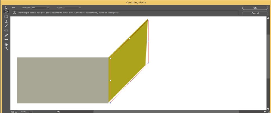Click the Grid Size input field
Image resolution: width=271 pixels, height=113 pixels.
point(39,8)
